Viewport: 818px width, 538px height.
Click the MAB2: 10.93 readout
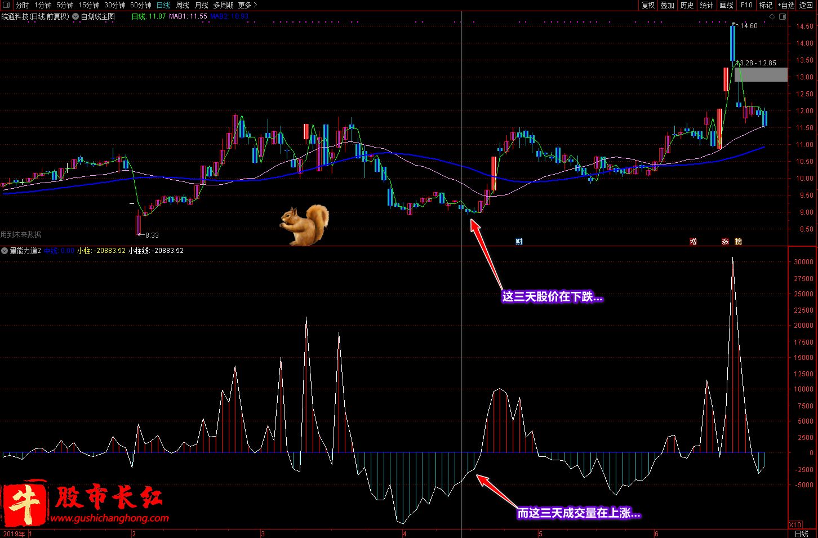click(229, 17)
